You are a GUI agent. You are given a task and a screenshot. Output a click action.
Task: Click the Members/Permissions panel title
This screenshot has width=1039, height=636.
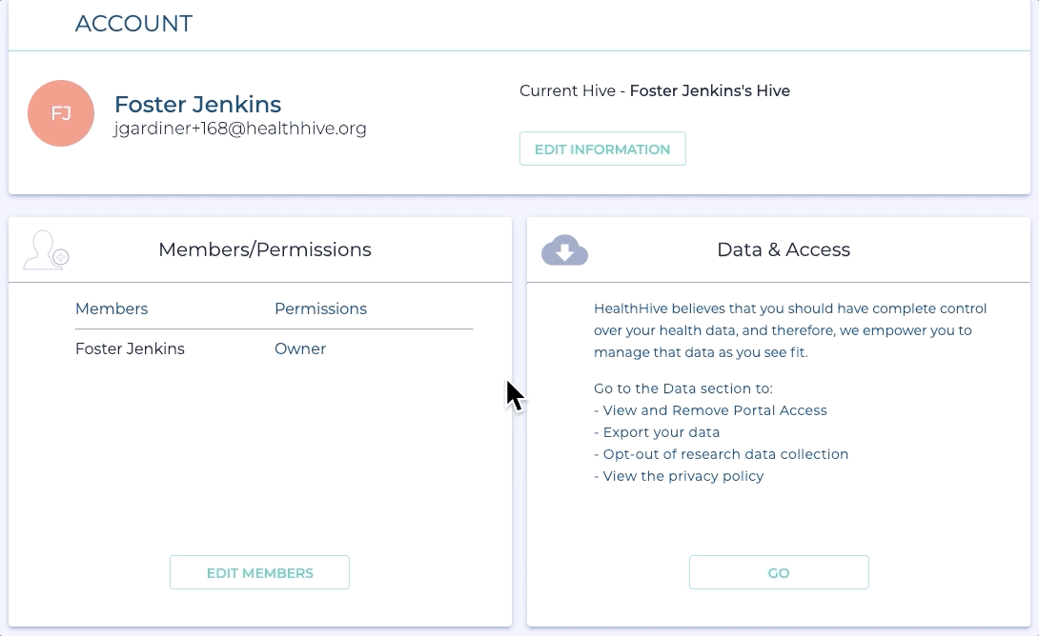(x=264, y=249)
